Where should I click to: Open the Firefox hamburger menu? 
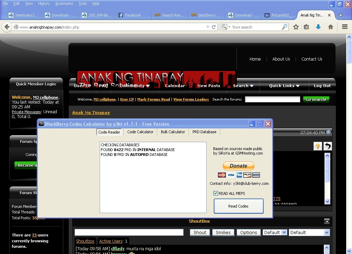tap(345, 27)
